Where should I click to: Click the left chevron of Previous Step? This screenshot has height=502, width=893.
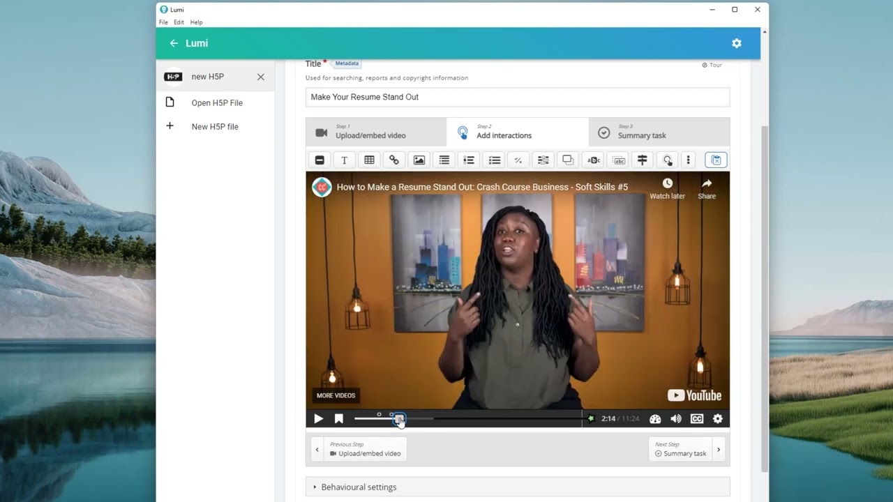317,450
